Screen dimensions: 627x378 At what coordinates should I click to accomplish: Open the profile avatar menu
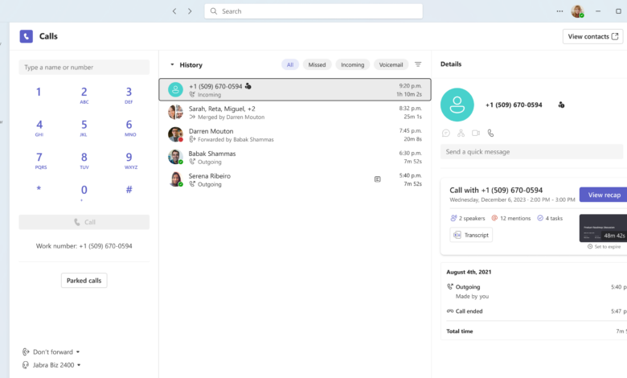click(x=577, y=11)
